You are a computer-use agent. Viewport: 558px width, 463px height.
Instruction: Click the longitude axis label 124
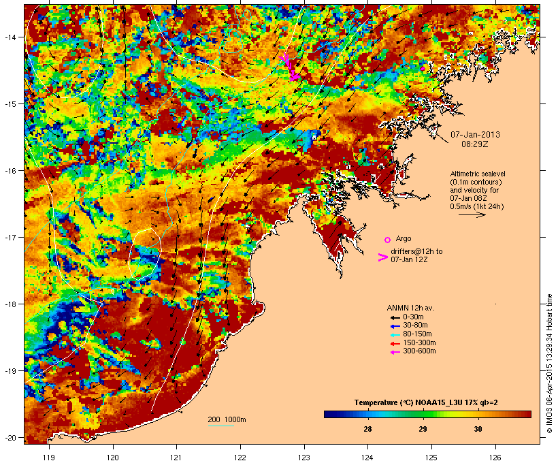(367, 458)
